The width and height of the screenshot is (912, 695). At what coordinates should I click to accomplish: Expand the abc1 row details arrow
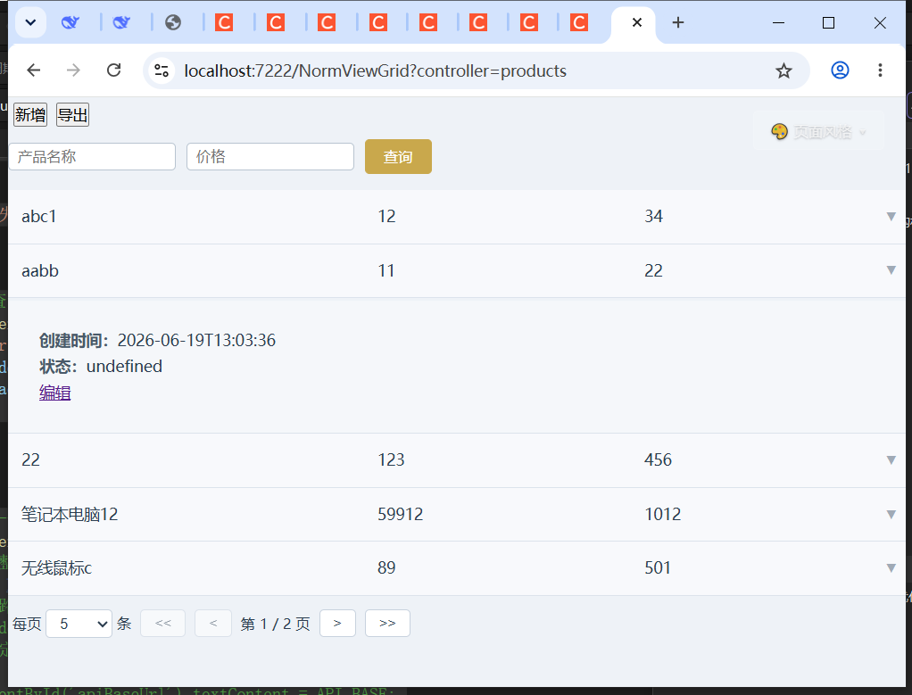(x=891, y=217)
